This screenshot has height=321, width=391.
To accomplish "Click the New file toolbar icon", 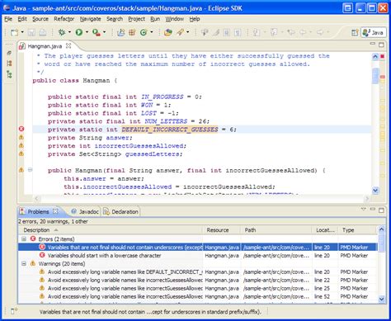I will [x=14, y=32].
